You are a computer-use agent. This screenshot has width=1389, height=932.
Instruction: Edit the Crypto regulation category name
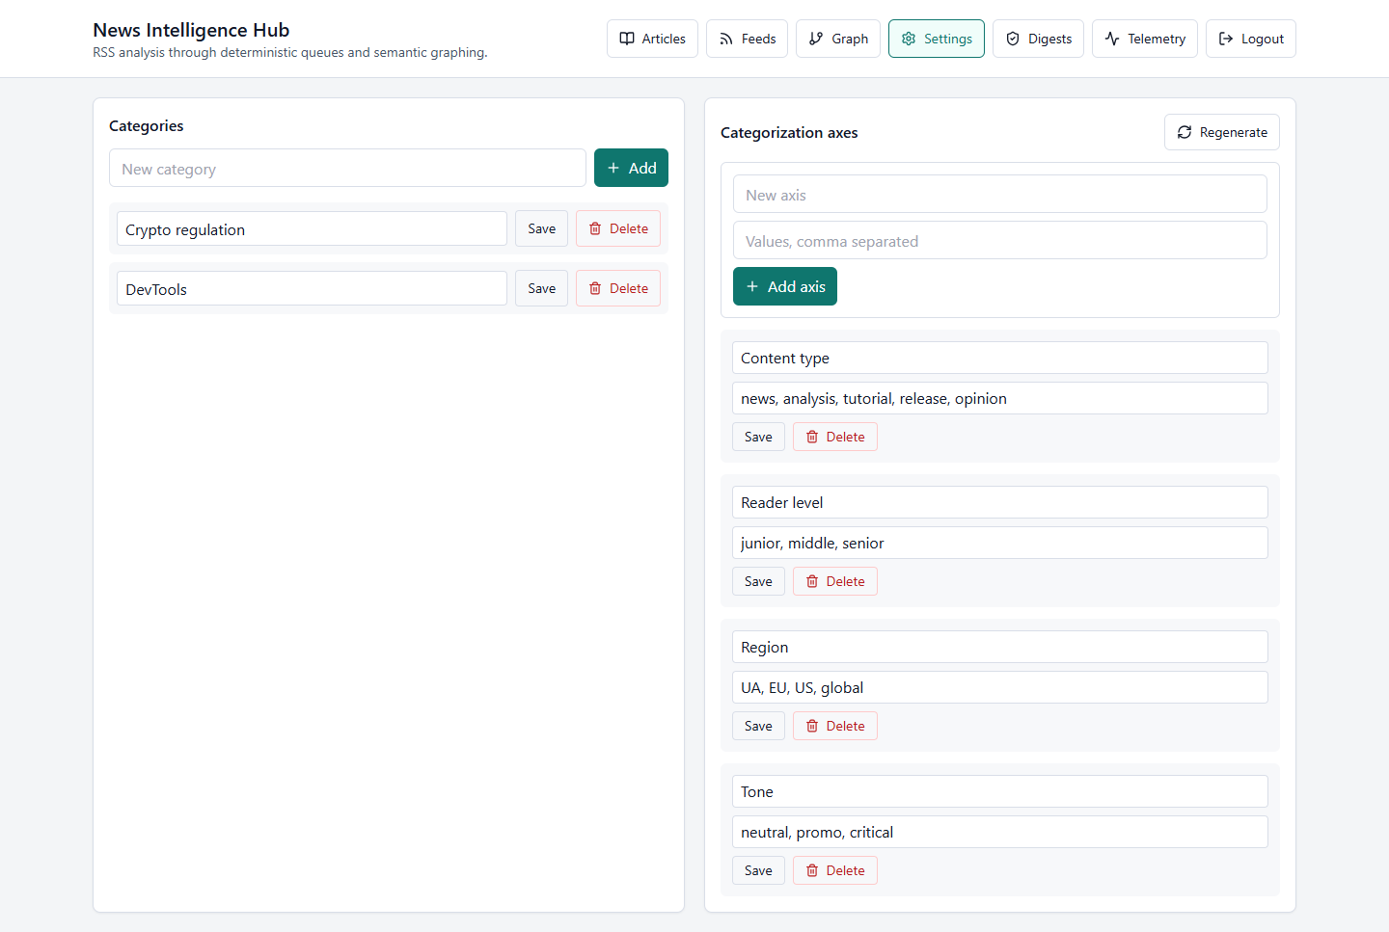[x=312, y=228]
